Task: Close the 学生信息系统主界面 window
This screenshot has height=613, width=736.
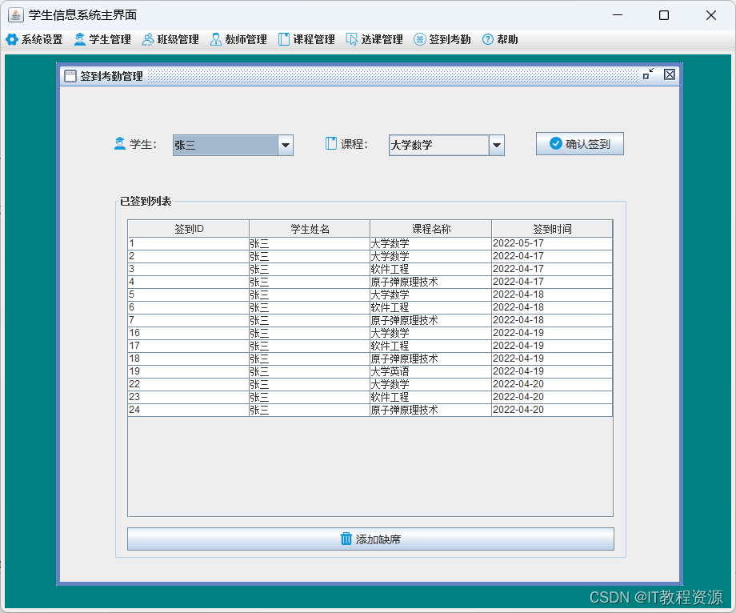Action: 710,15
